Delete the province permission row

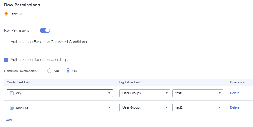[x=234, y=107]
